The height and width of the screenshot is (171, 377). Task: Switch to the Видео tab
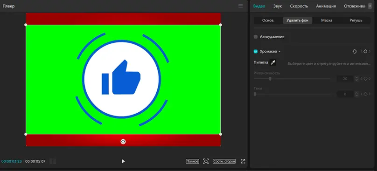pyautogui.click(x=259, y=6)
